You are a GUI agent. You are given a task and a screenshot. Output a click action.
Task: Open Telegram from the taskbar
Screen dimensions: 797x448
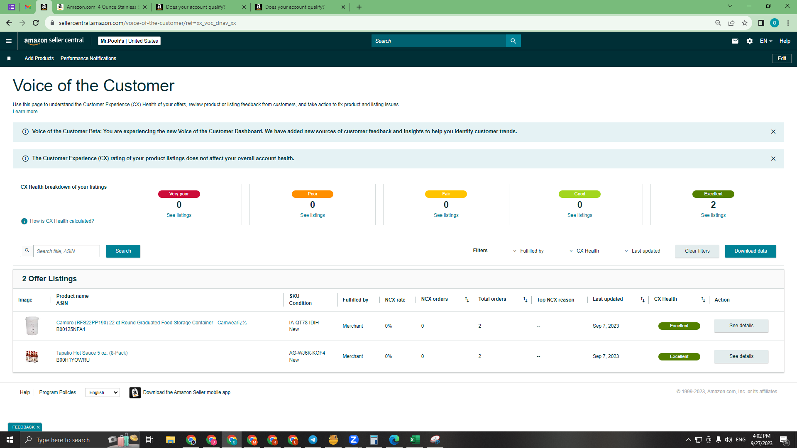313,440
